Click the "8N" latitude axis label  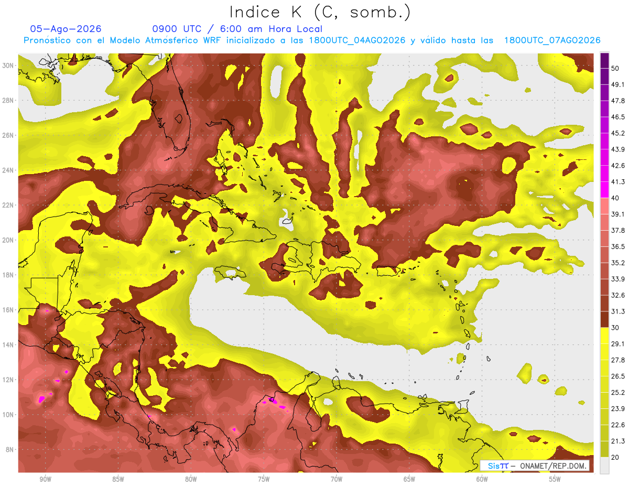click(x=10, y=449)
